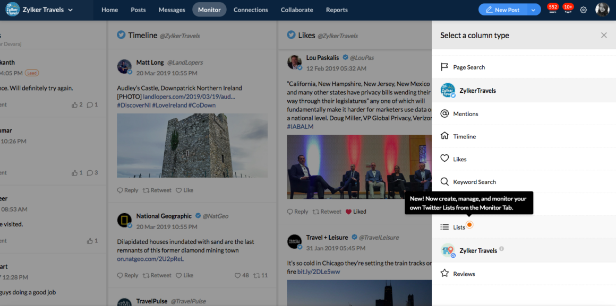Open the user profile avatar menu

(x=602, y=10)
